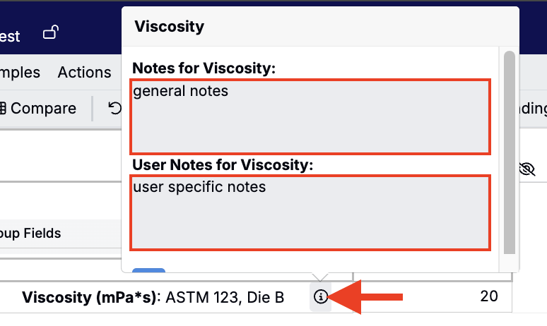Toggle the crossed-out eye visibility icon

click(527, 168)
